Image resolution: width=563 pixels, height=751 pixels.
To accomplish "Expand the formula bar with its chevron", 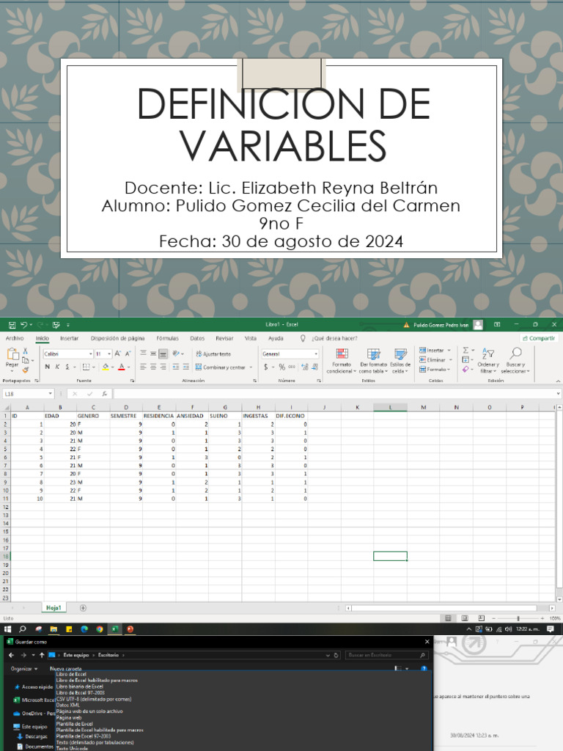I will 558,394.
